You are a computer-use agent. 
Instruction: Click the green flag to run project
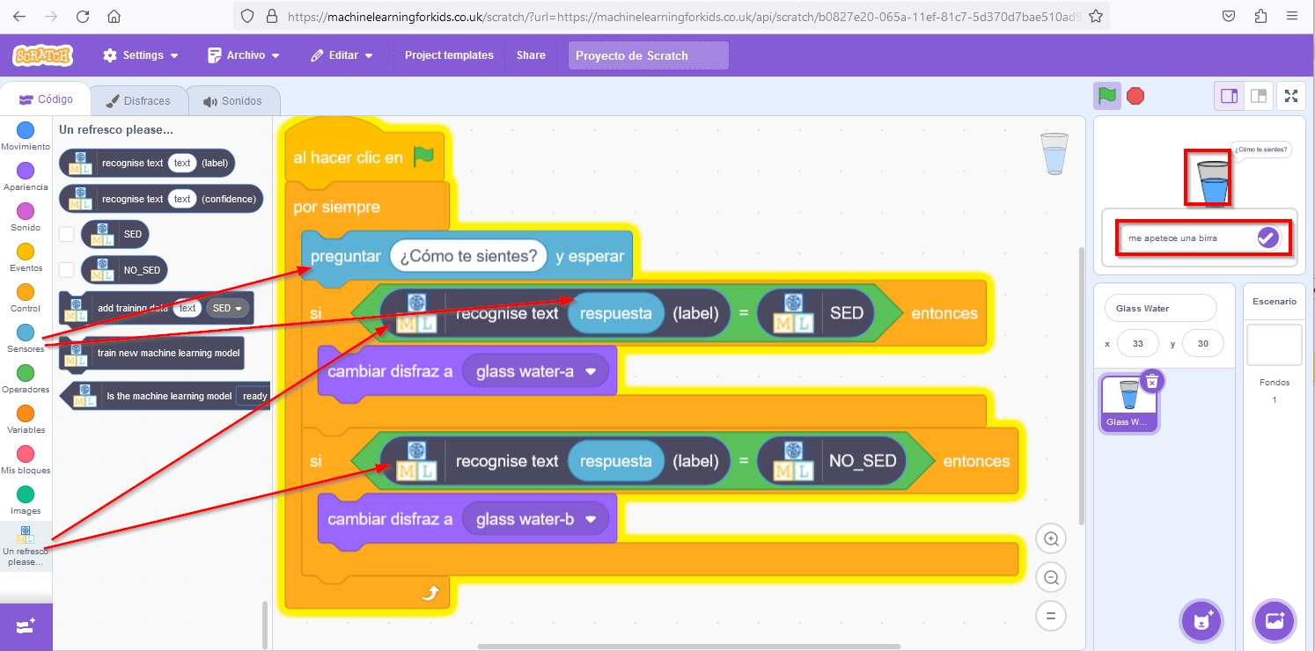1107,96
